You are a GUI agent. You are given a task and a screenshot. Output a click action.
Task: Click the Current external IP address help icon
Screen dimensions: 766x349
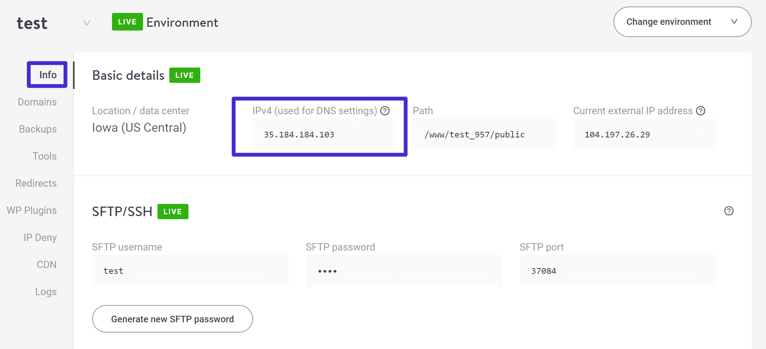(x=701, y=111)
